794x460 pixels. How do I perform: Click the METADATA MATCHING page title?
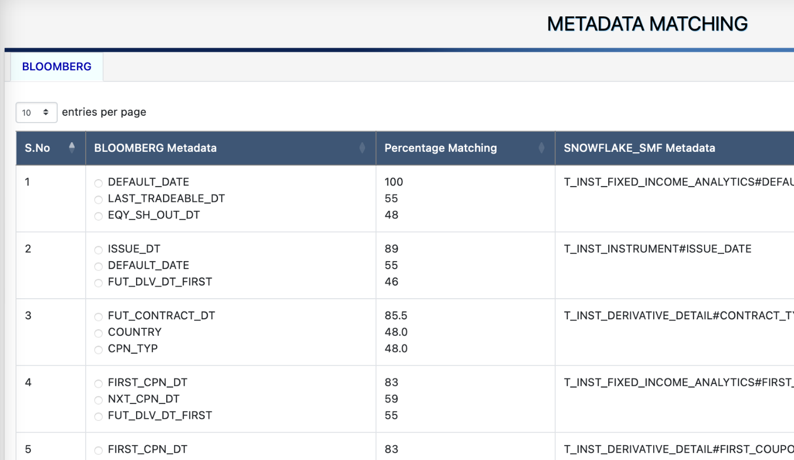point(647,24)
